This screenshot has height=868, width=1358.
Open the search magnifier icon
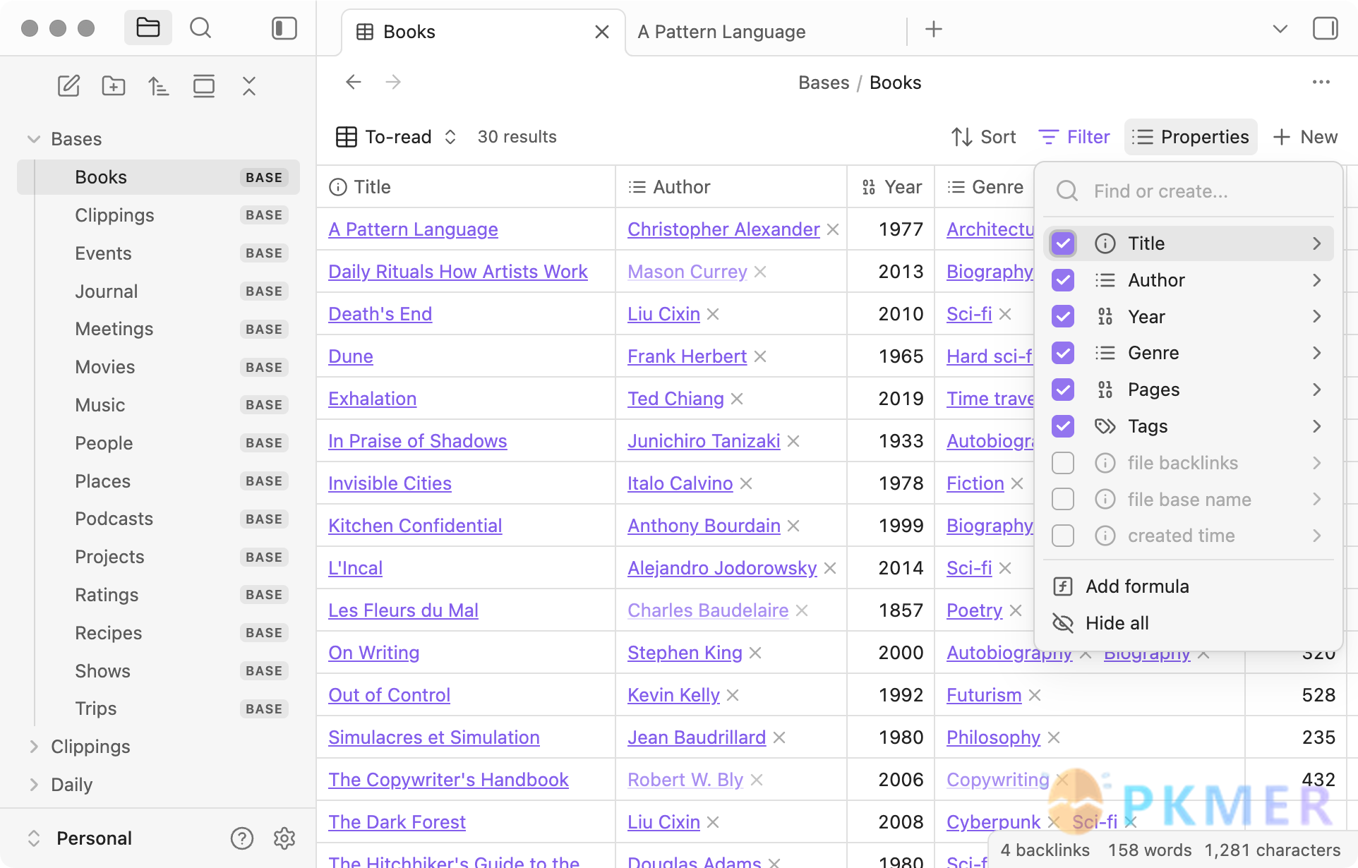tap(200, 28)
